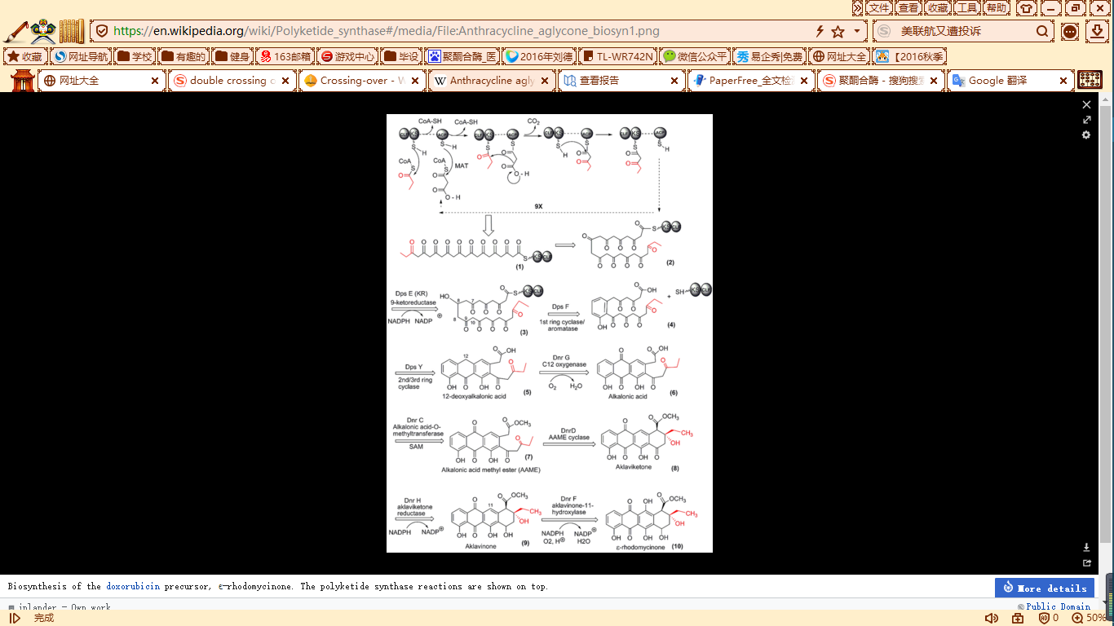Open the 工具 menu
1114x626 pixels.
click(966, 8)
